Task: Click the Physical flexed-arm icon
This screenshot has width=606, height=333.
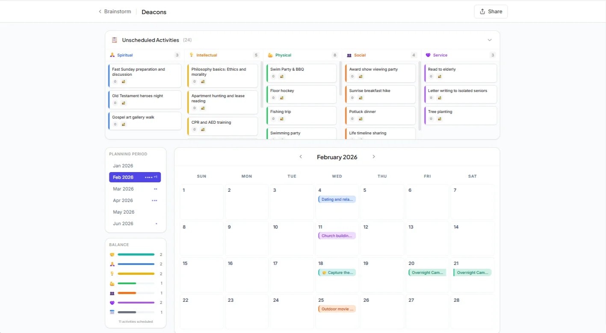Action: [x=270, y=55]
